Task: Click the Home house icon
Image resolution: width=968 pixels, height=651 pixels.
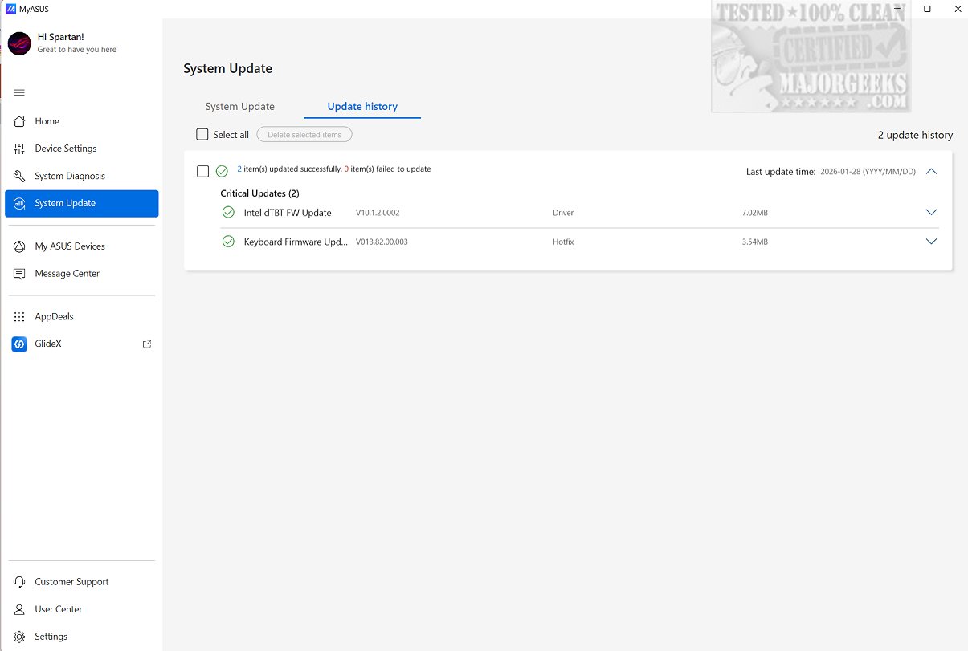Action: 19,121
